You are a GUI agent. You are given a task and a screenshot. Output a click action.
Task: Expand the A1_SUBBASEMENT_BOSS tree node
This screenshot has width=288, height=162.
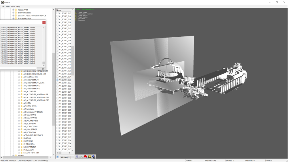pyautogui.click(x=19, y=83)
